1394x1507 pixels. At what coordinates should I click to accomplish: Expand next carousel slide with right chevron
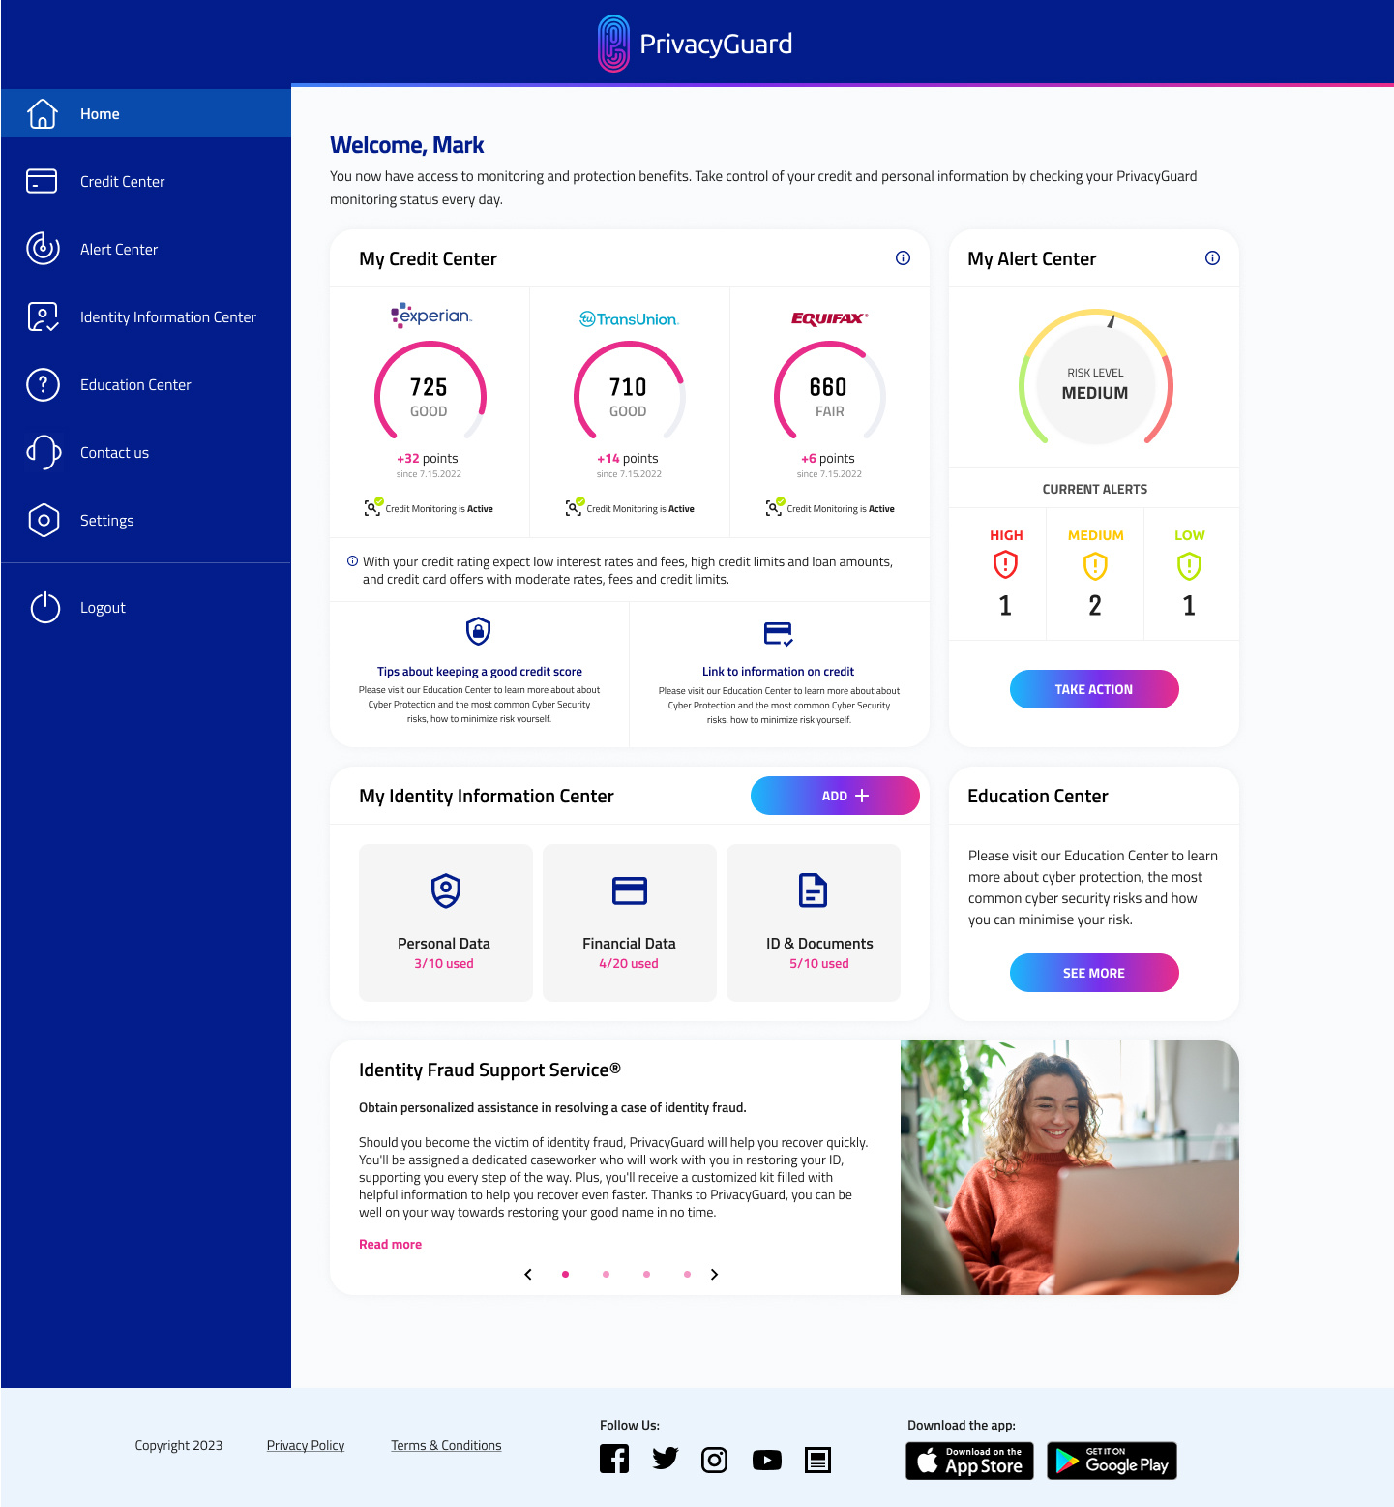(715, 1275)
